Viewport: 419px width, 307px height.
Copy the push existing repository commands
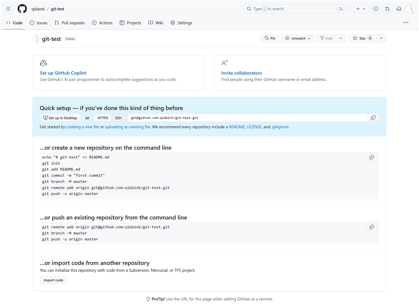(371, 227)
